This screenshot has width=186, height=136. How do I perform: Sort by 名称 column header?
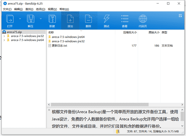coord(51,32)
